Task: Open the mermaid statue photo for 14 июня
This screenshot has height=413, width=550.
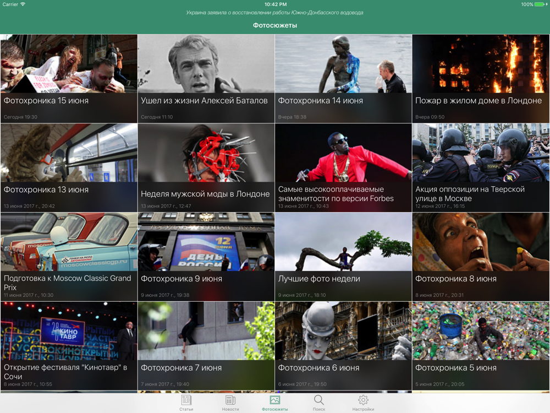Action: pos(343,63)
